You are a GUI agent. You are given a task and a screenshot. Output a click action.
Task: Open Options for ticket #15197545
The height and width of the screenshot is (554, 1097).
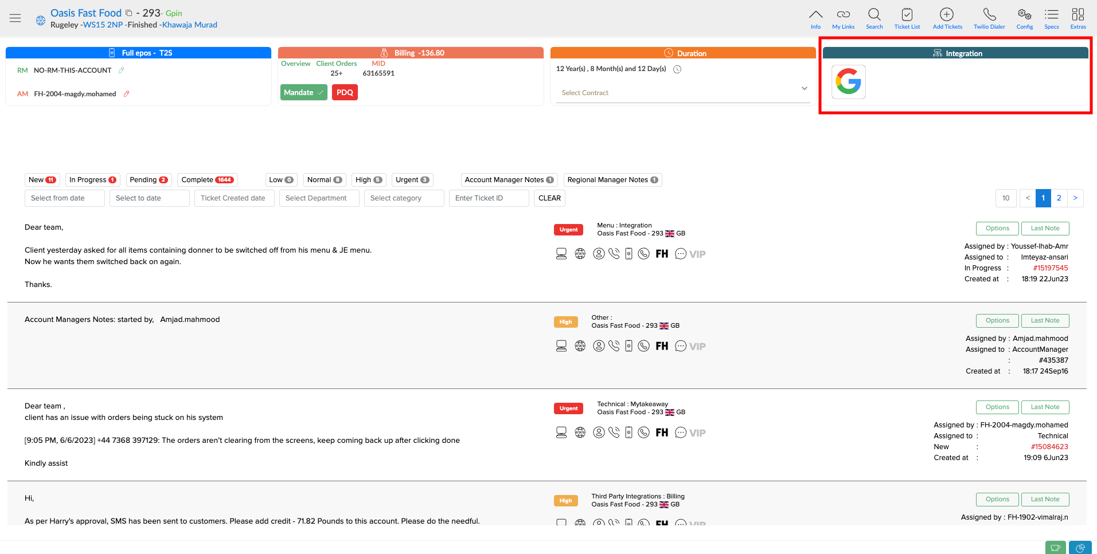point(997,228)
